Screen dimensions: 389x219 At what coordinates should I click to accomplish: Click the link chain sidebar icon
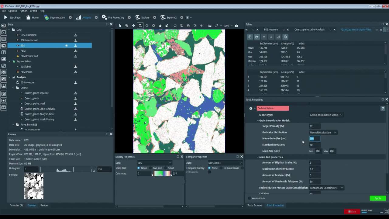(4, 66)
